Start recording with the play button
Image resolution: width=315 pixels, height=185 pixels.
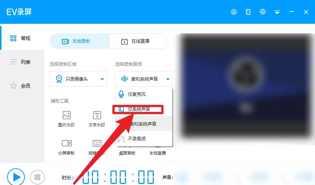tap(16, 177)
